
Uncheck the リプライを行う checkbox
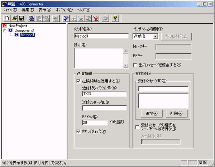[x=78, y=131]
